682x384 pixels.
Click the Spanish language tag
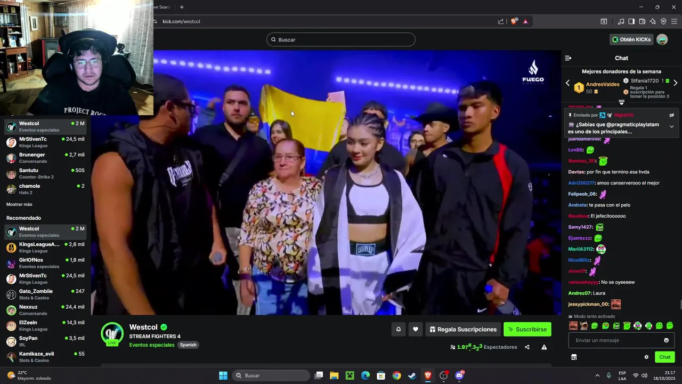pos(188,345)
